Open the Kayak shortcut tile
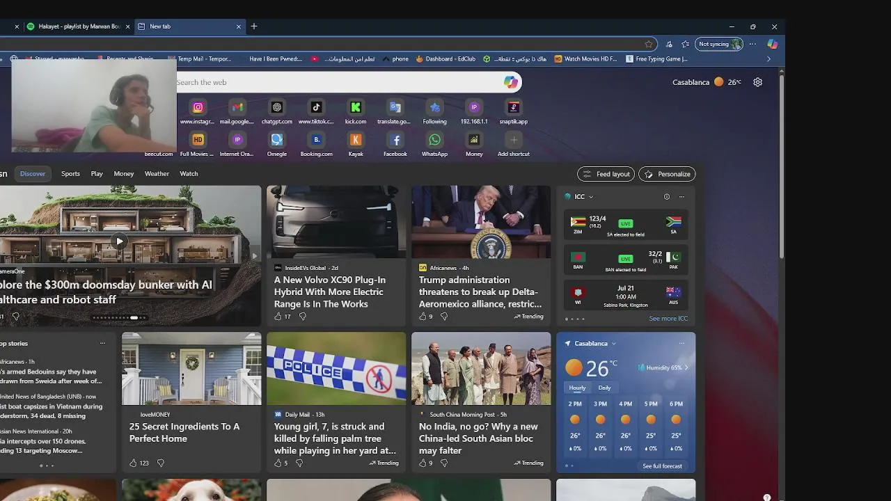This screenshot has height=501, width=891. (356, 140)
